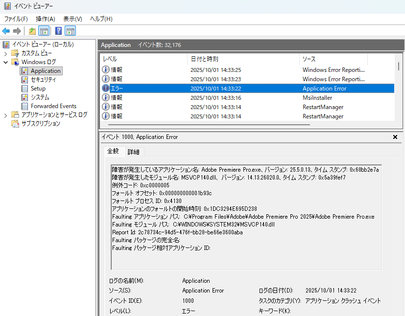Click the Back arrow in the toolbar
Viewport: 405px width, 316px height.
[x=6, y=31]
